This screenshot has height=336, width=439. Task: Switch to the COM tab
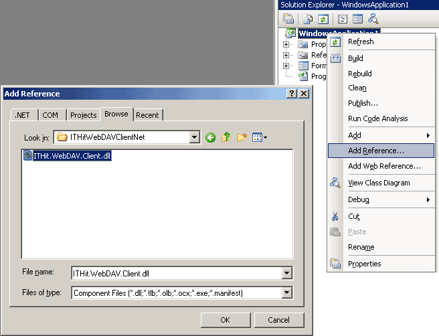(52, 115)
